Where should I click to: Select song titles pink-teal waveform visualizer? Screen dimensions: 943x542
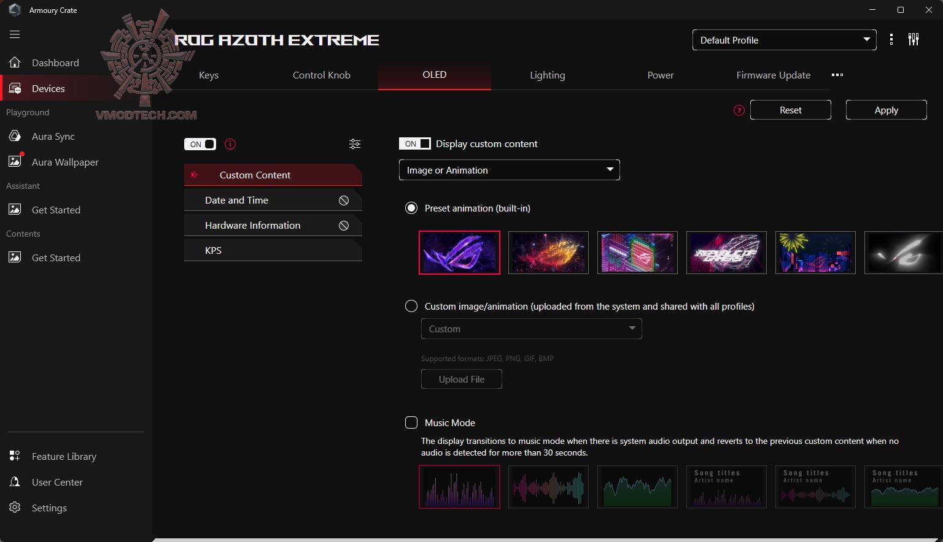click(x=815, y=487)
